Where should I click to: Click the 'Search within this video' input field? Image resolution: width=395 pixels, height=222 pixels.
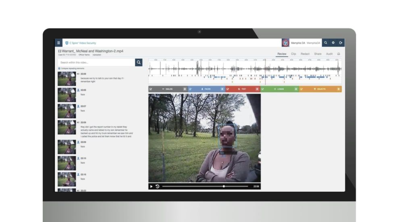tap(96, 62)
